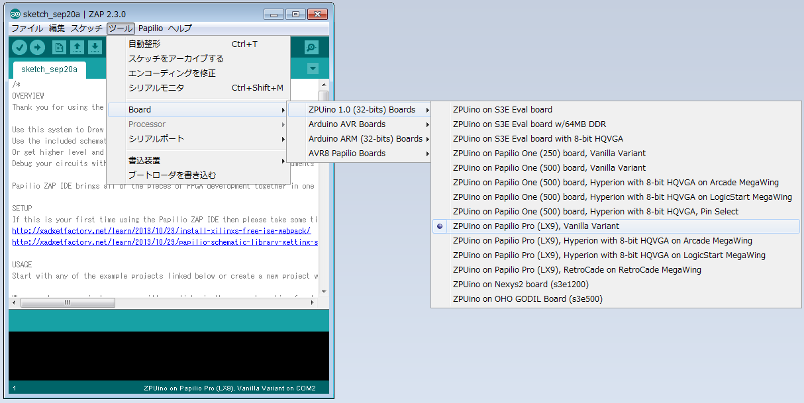Select ZPUino on S3E Eval board

(x=616, y=110)
